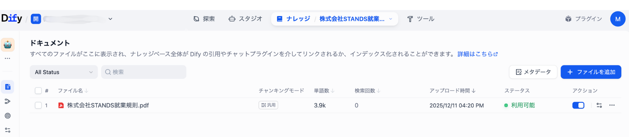Check the select-all documents checkbox
Screen dimensions: 629x137
38,91
